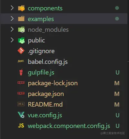Click the npm icon beside package-lock.json
Viewport: 129px width, 139px height.
[x=21, y=83]
